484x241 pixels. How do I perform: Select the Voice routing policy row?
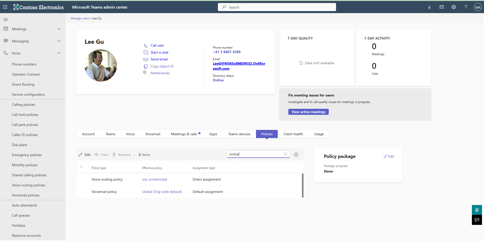(189, 179)
